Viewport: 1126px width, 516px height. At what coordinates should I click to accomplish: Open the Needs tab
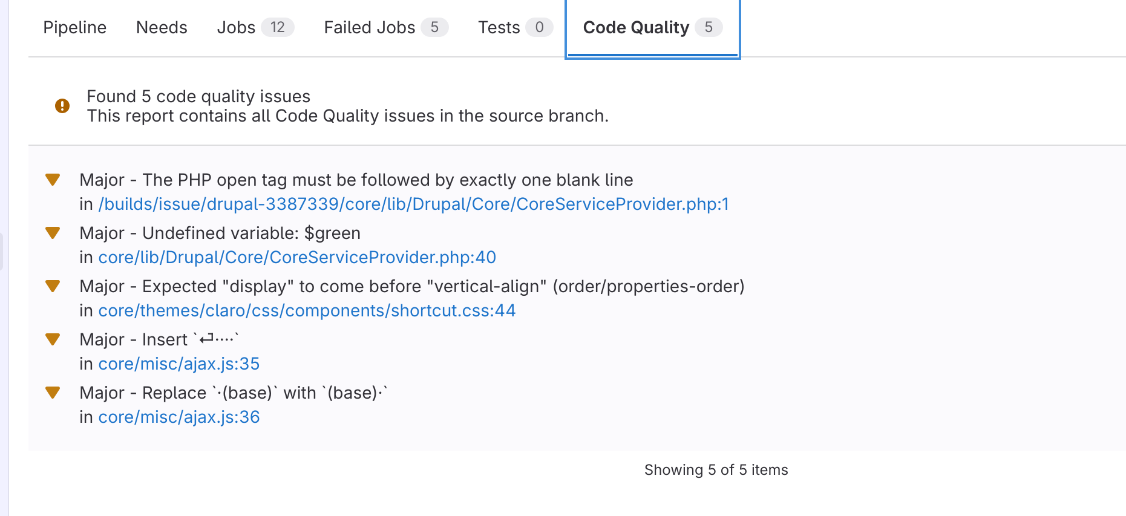162,27
